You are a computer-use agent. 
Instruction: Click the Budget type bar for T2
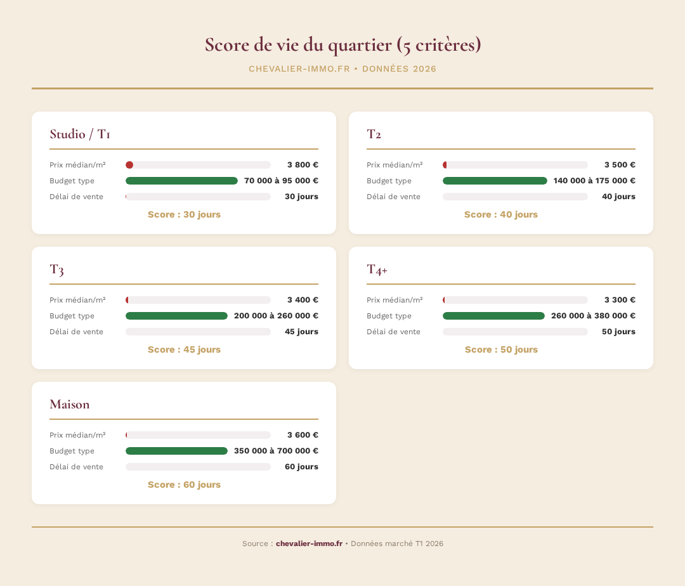495,180
